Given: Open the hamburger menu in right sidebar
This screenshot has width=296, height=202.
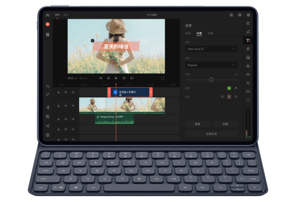Looking at the screenshot, I should (x=248, y=23).
